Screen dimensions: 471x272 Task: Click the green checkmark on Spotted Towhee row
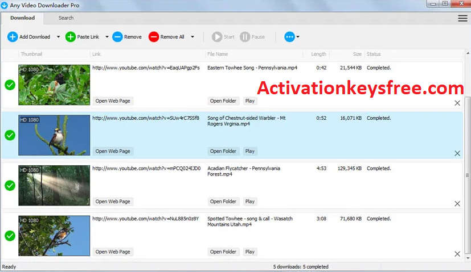click(x=10, y=236)
